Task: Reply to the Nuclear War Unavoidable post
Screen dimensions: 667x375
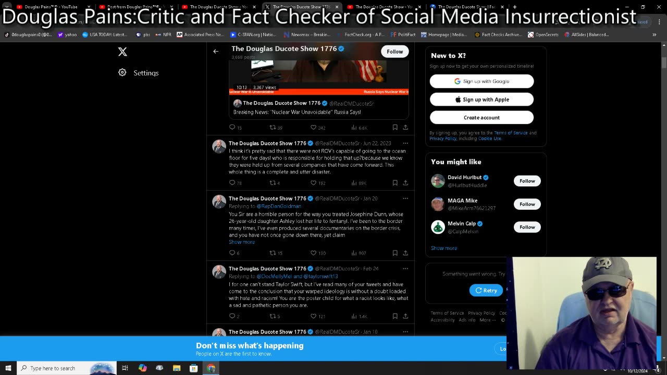Action: point(232,127)
